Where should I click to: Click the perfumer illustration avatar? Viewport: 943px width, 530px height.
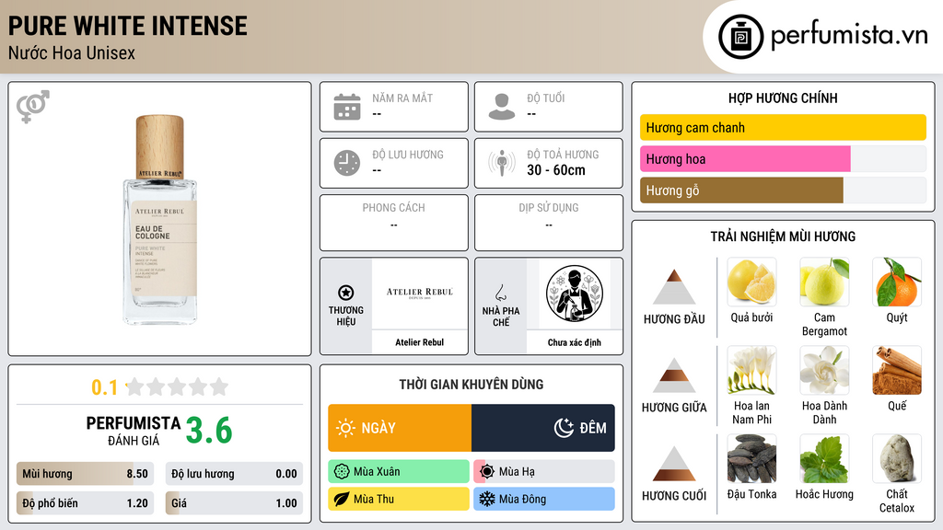point(575,294)
